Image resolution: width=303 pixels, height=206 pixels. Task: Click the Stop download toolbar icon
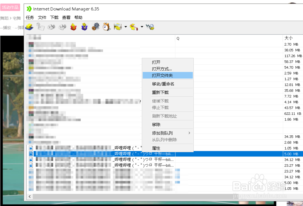tap(52, 27)
